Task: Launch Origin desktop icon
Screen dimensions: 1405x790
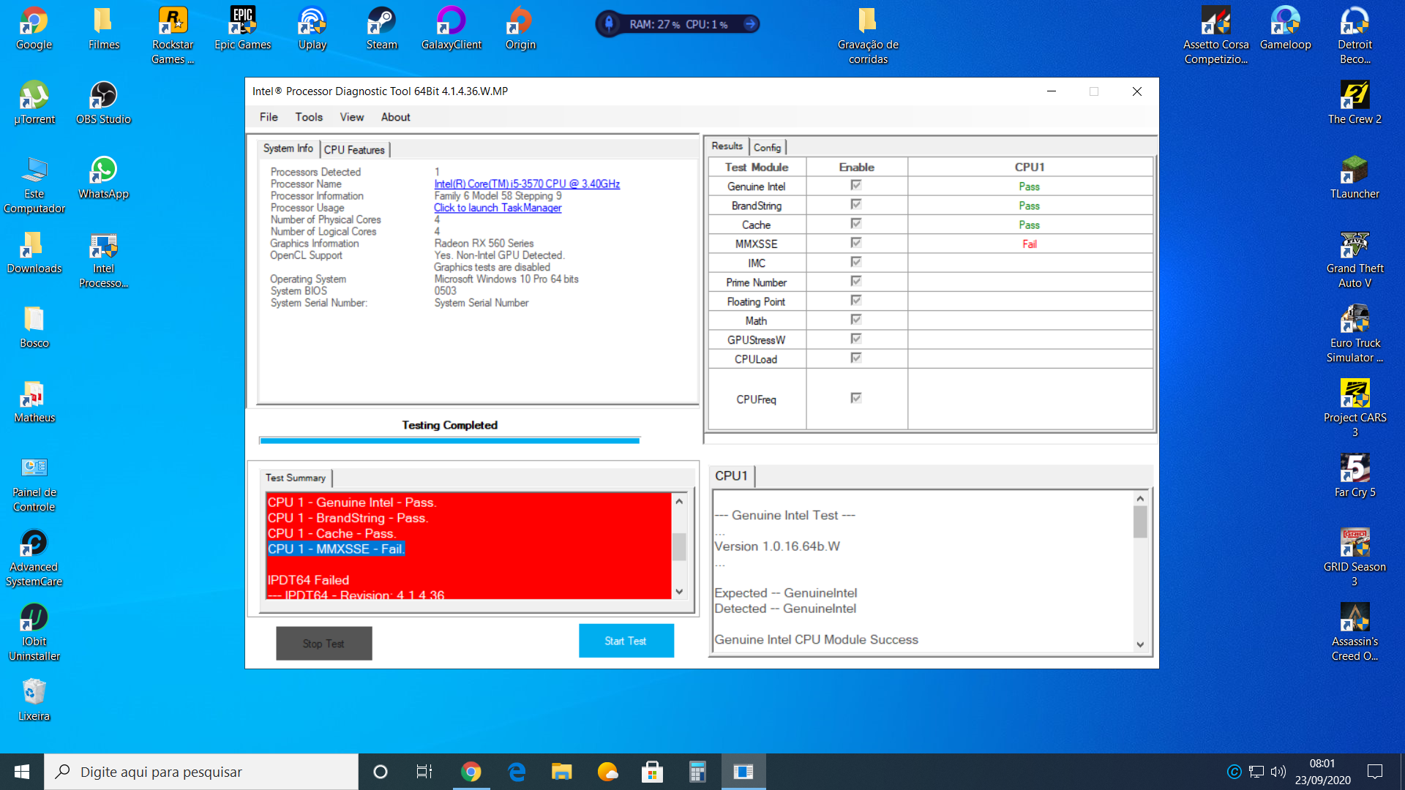Action: tap(520, 29)
